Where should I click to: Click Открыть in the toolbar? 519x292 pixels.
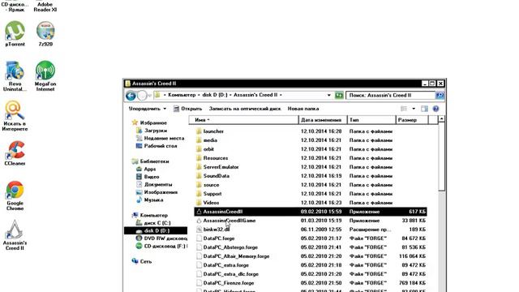tap(187, 109)
